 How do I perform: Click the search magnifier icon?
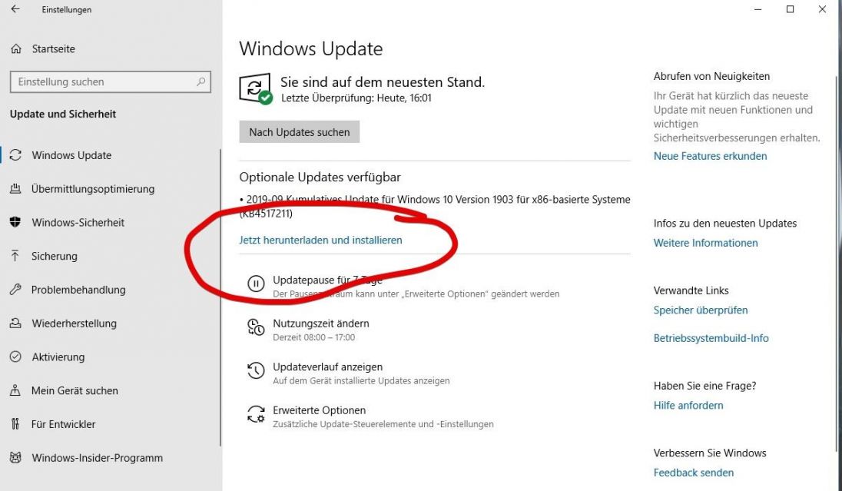point(201,81)
